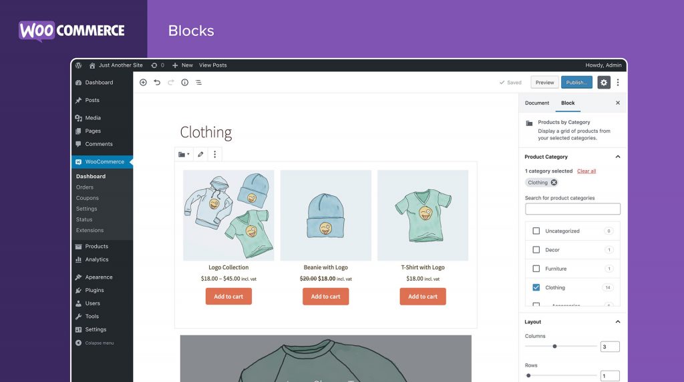This screenshot has height=382, width=684.
Task: Remove the Clothing category chip
Action: click(x=554, y=183)
